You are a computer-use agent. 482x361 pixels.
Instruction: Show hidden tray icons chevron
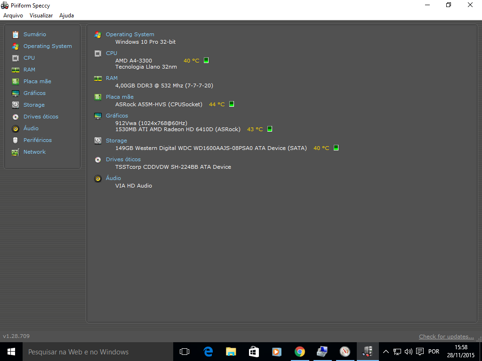pos(386,352)
